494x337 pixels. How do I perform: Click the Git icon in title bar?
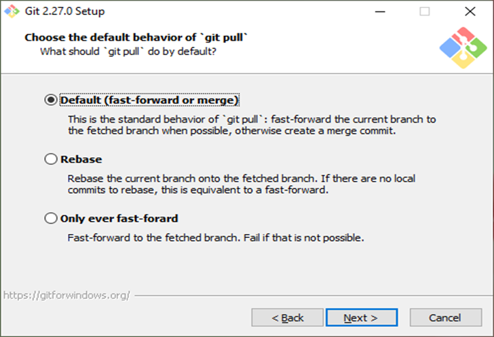12,12
